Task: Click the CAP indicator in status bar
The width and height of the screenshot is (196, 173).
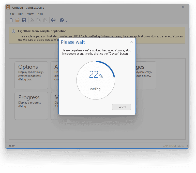Action: pyautogui.click(x=165, y=146)
